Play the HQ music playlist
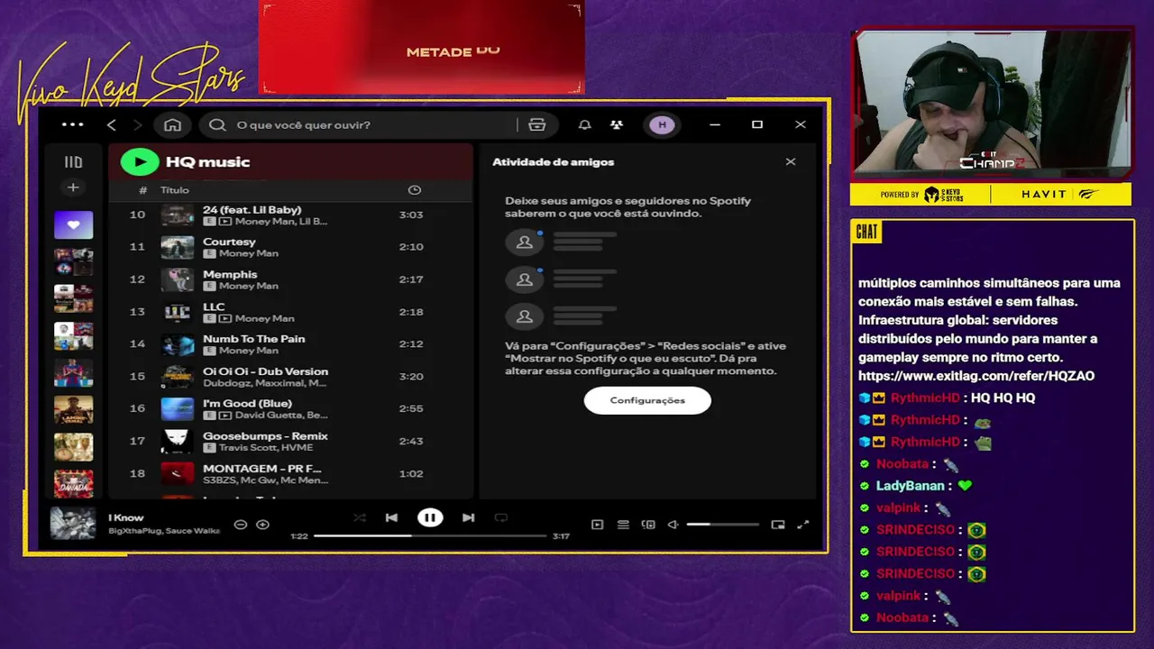Screen dimensions: 1154x649 [x=140, y=162]
